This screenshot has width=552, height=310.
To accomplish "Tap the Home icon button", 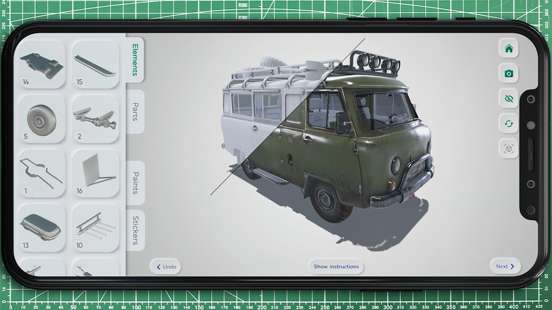I will 509,49.
